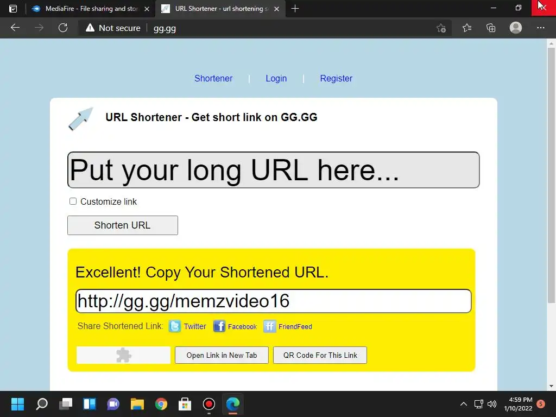Open Task View from the taskbar
This screenshot has height=417, width=556.
tap(66, 404)
